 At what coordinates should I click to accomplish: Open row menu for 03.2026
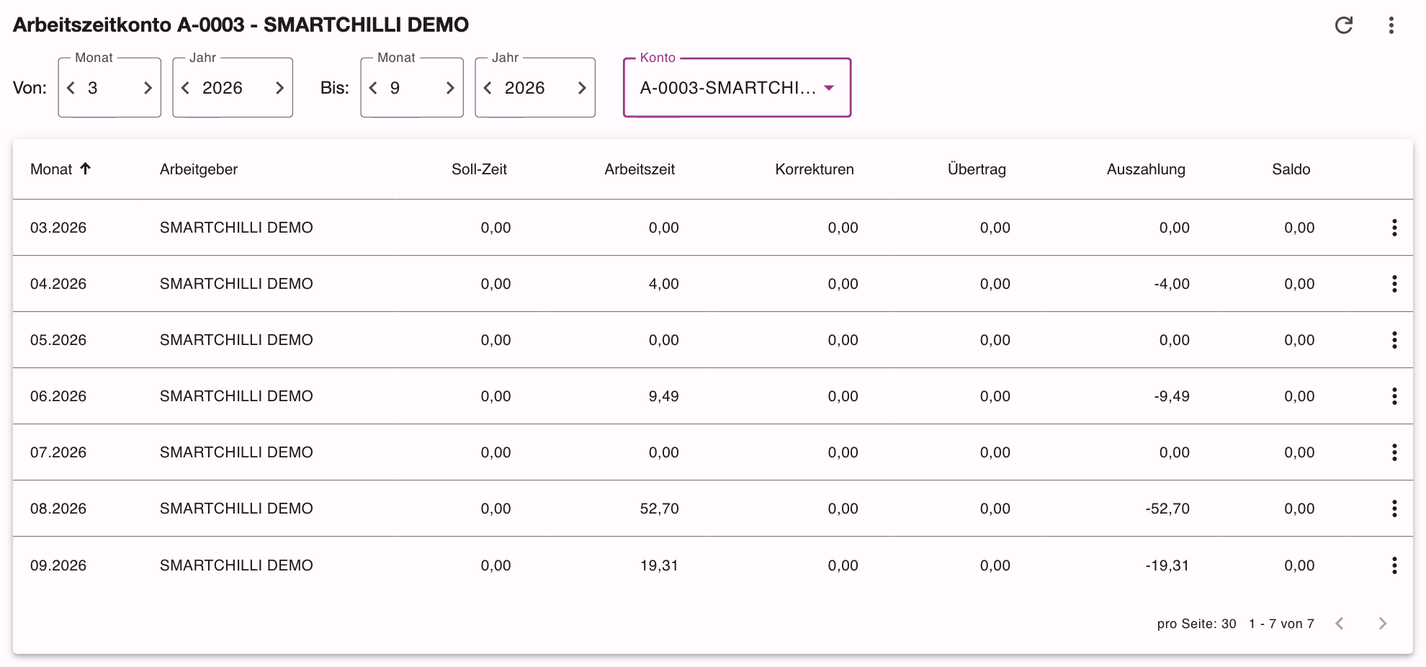(1394, 228)
